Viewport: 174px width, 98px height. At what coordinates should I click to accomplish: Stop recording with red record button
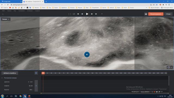click(154, 92)
